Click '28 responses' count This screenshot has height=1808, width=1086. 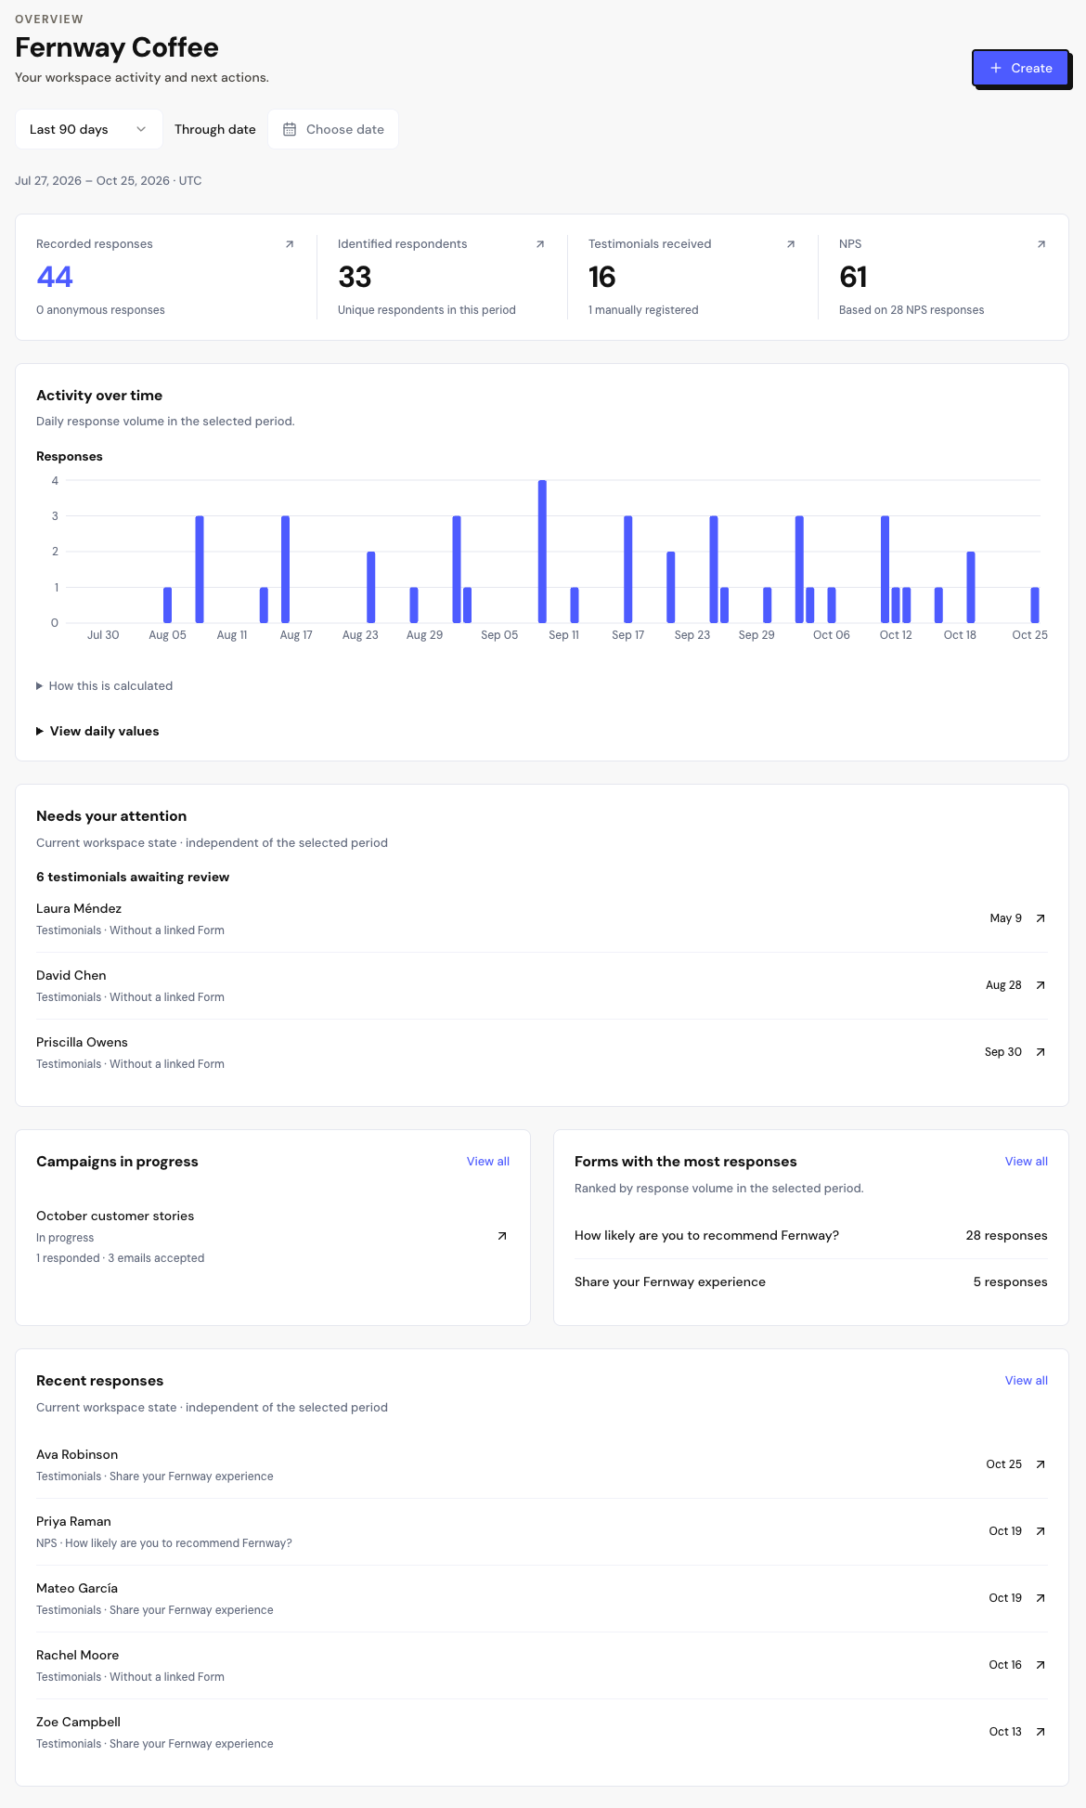tap(1006, 1236)
